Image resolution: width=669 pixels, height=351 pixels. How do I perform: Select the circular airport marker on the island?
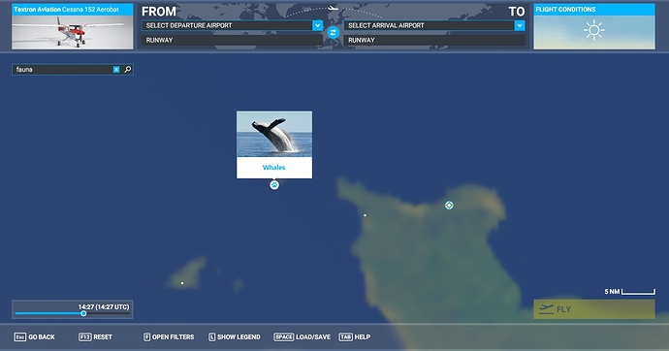449,206
